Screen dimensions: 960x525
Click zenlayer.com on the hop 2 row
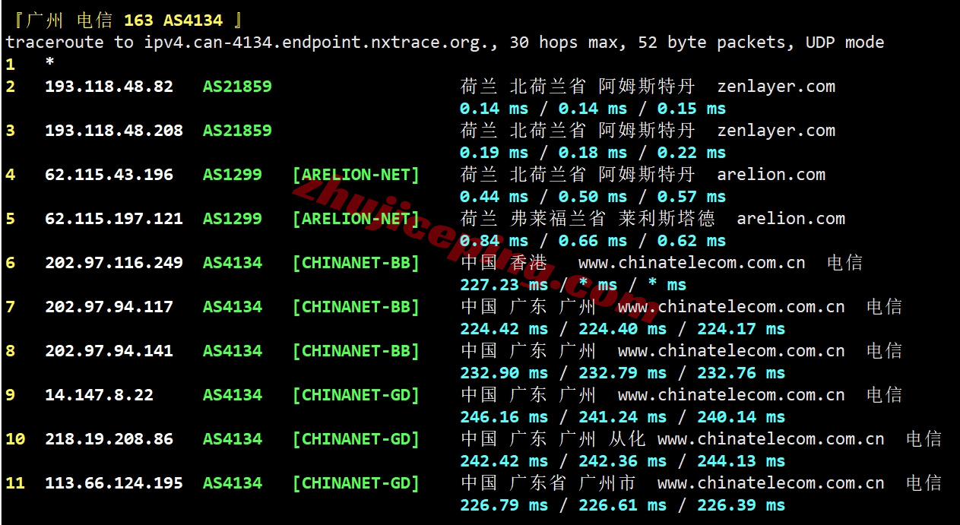click(775, 87)
